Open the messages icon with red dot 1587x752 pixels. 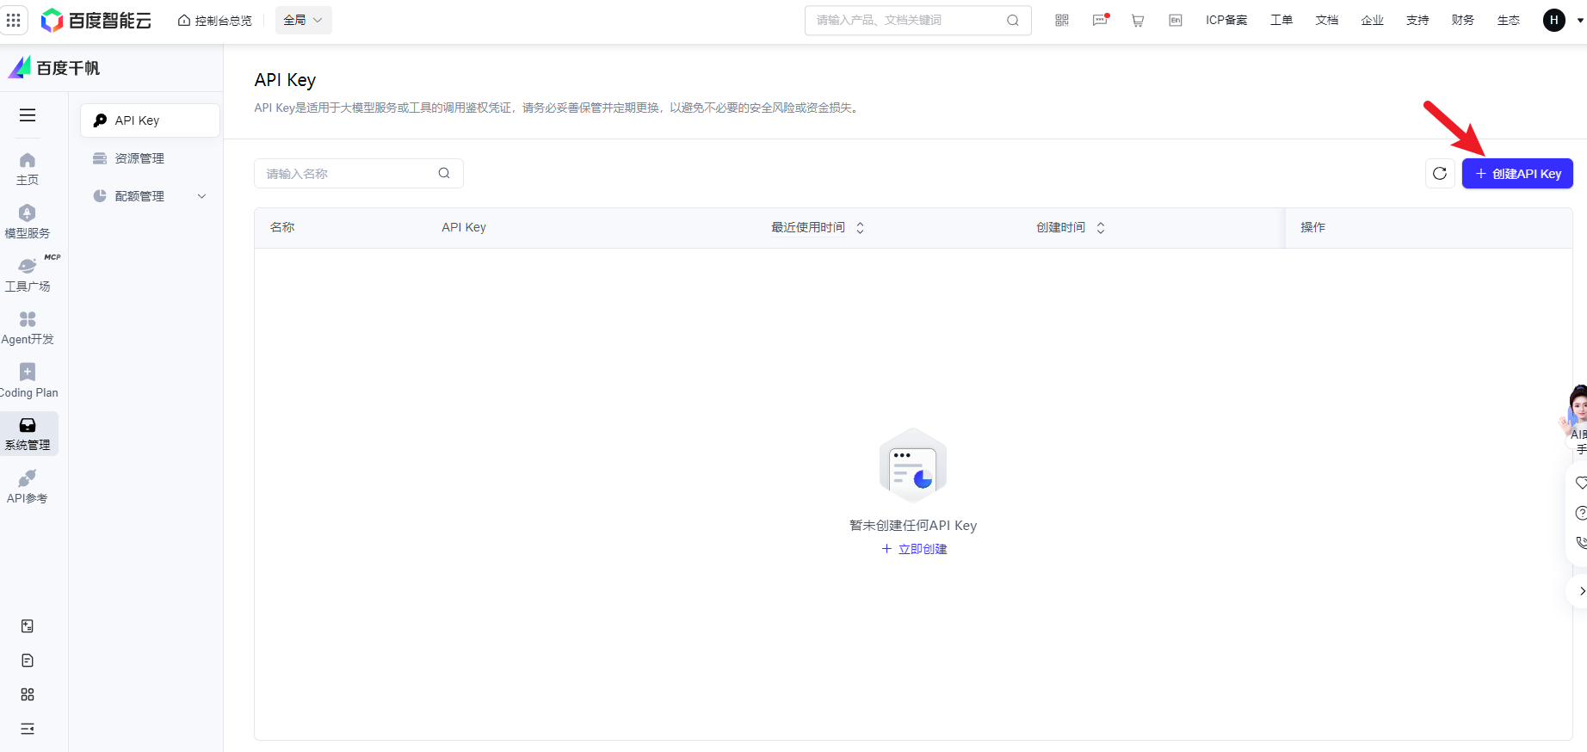pyautogui.click(x=1100, y=21)
